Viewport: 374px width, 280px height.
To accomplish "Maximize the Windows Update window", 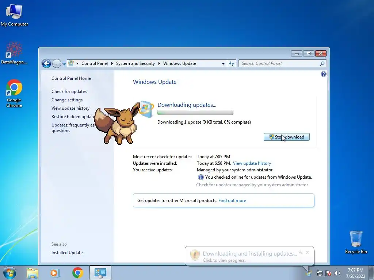I will tap(309, 54).
